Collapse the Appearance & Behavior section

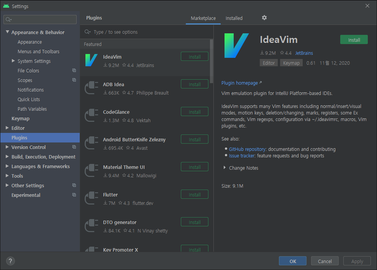(x=7, y=32)
